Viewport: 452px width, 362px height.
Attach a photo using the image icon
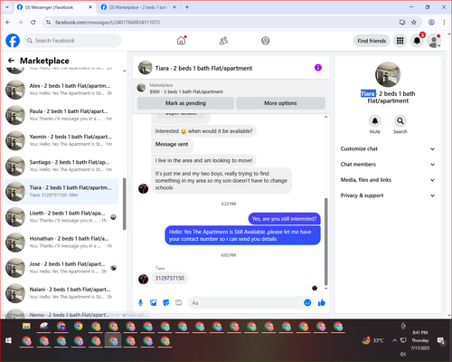(x=154, y=302)
